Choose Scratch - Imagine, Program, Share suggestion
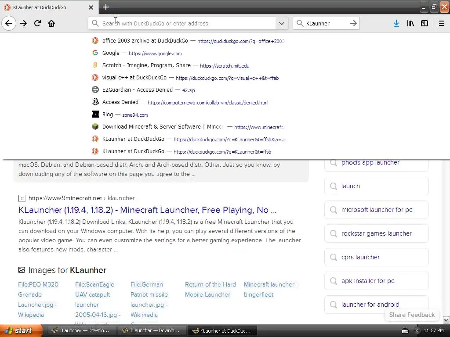Viewport: 450px width, 337px height. pyautogui.click(x=188, y=65)
